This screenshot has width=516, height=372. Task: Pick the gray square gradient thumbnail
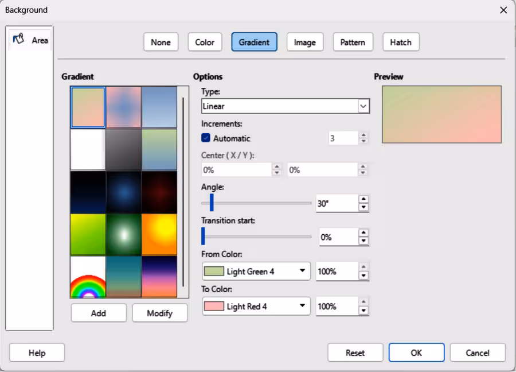pos(124,149)
